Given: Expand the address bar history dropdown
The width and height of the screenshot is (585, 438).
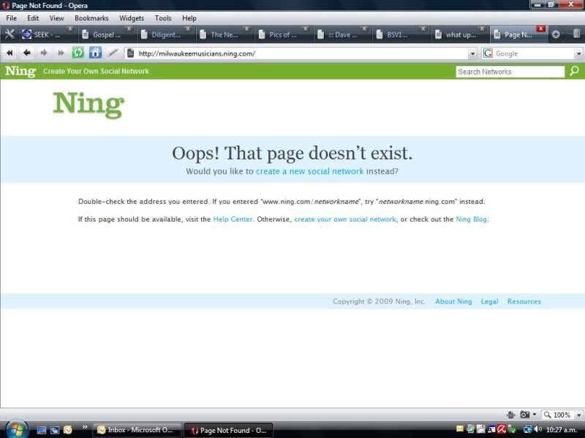Looking at the screenshot, I should (472, 53).
